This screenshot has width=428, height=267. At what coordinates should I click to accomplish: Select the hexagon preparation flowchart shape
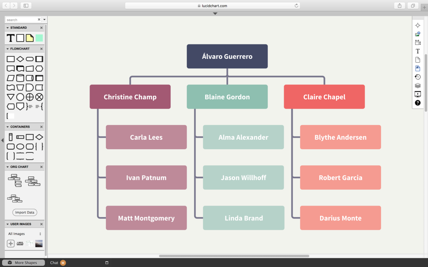point(39,69)
